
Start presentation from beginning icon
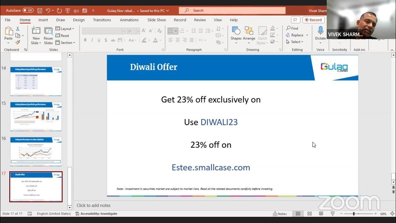point(68,11)
